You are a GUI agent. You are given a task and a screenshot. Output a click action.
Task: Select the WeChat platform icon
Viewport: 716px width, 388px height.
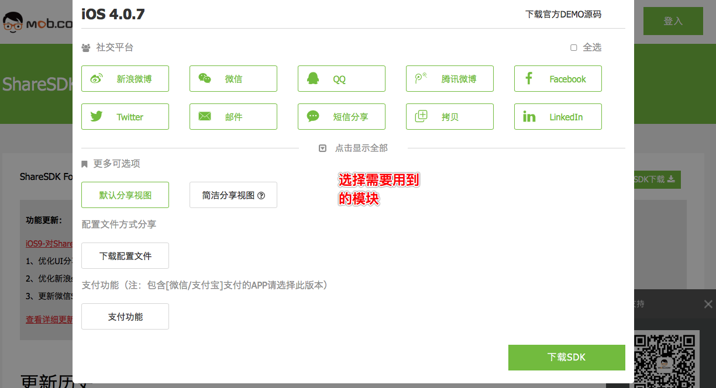205,79
